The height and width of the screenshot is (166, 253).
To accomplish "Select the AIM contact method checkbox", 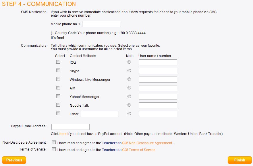I will tap(58, 88).
